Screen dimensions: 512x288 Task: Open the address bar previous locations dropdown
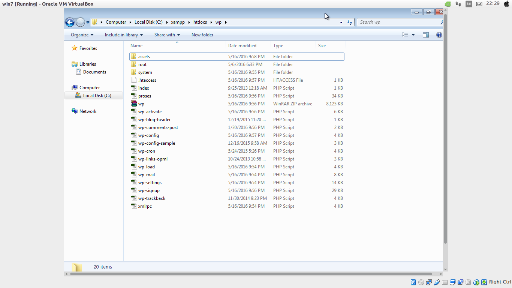pos(341,22)
